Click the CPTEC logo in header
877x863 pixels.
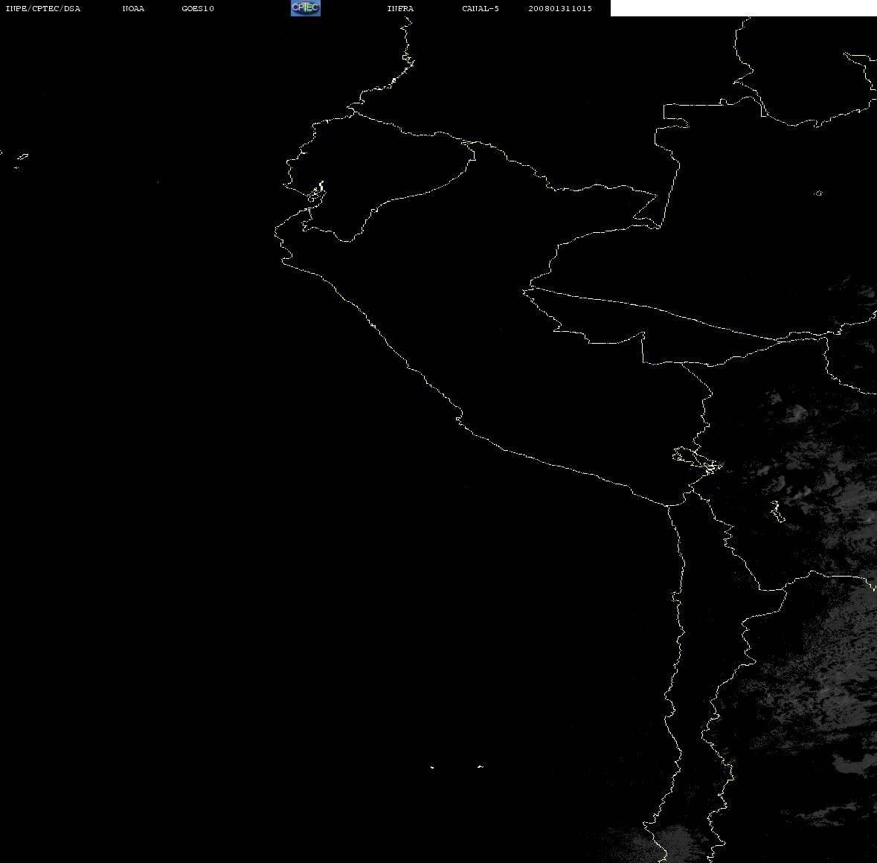(x=306, y=8)
